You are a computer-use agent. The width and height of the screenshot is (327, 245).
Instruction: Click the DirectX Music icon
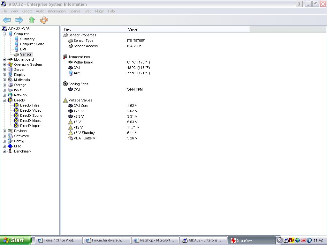click(x=16, y=121)
